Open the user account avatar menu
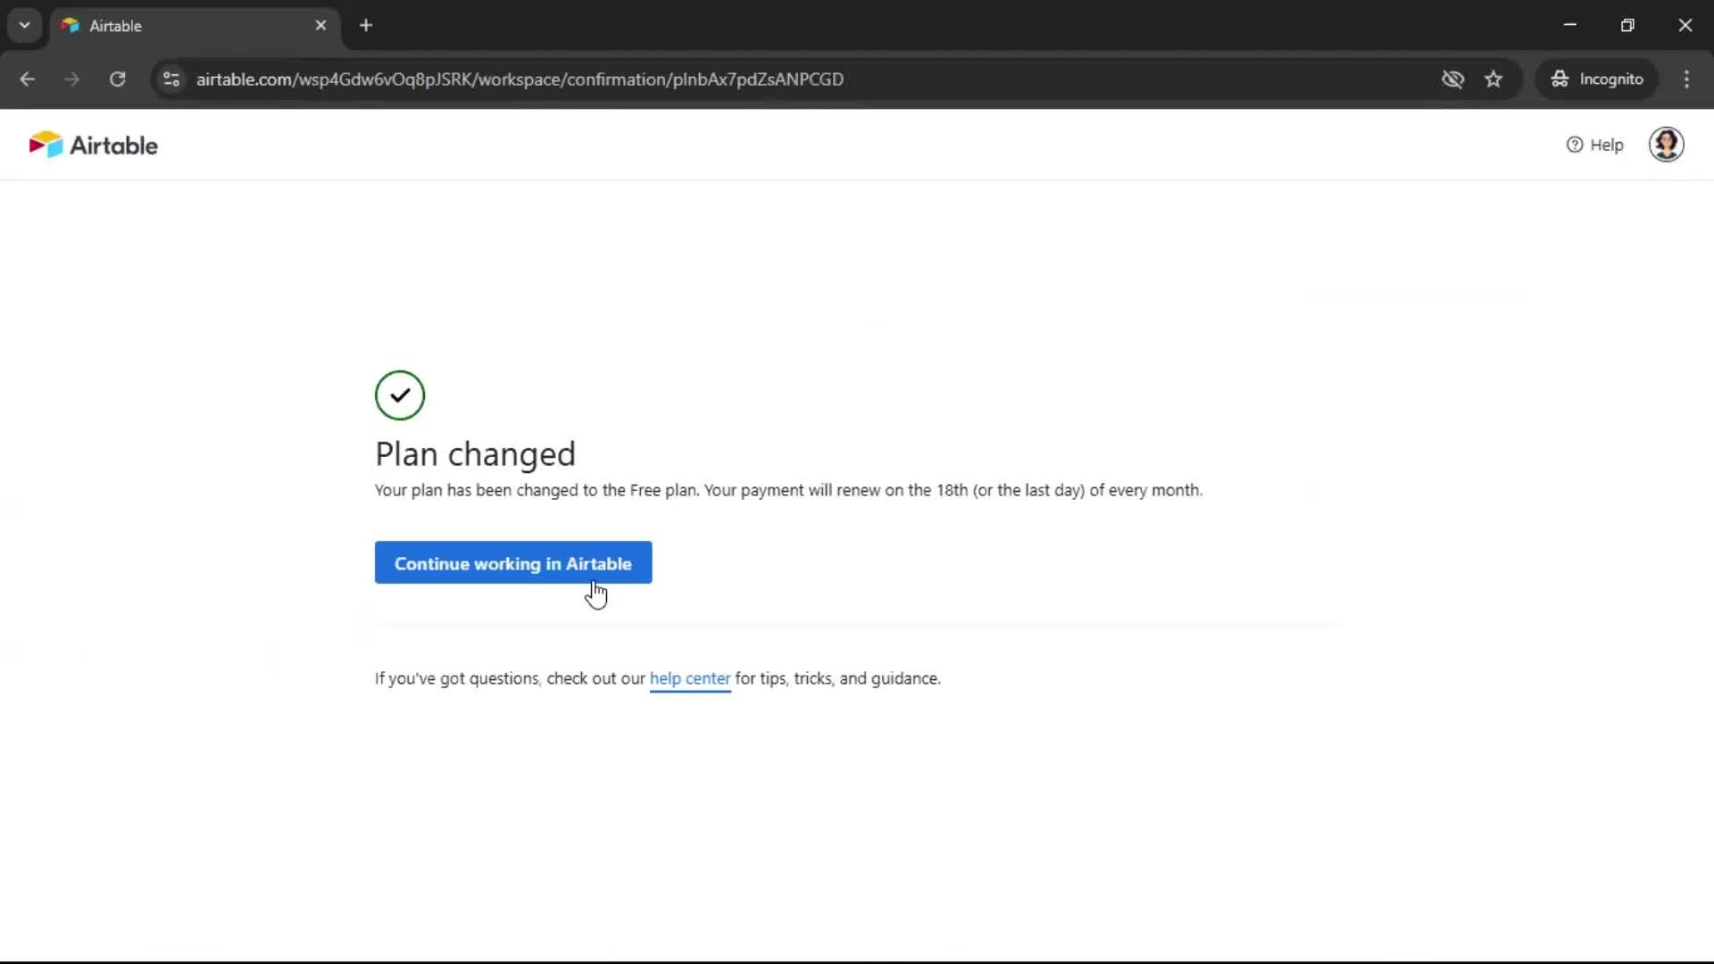Screen dimensions: 1714x964 pyautogui.click(x=1666, y=145)
